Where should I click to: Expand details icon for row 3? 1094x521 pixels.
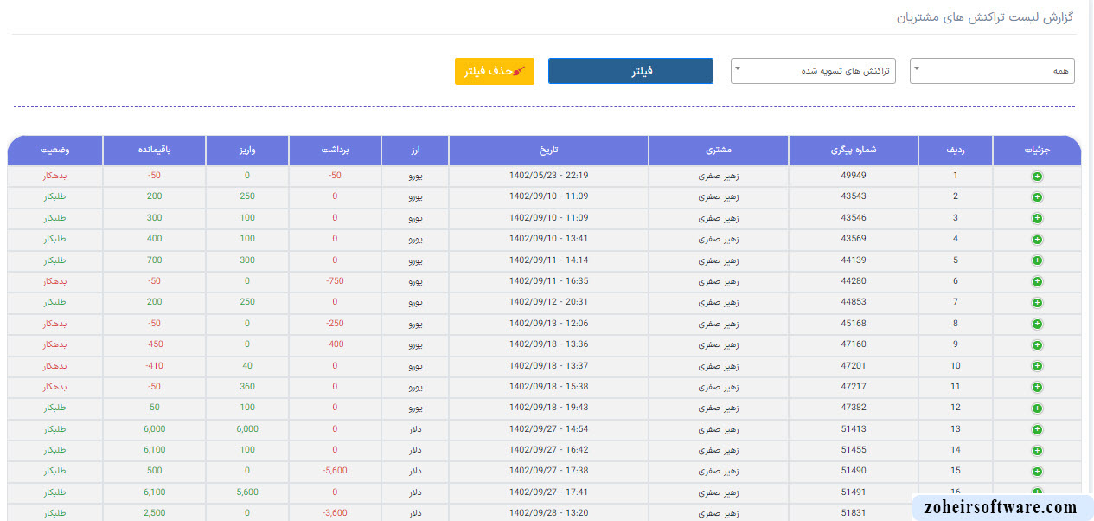coord(1037,218)
